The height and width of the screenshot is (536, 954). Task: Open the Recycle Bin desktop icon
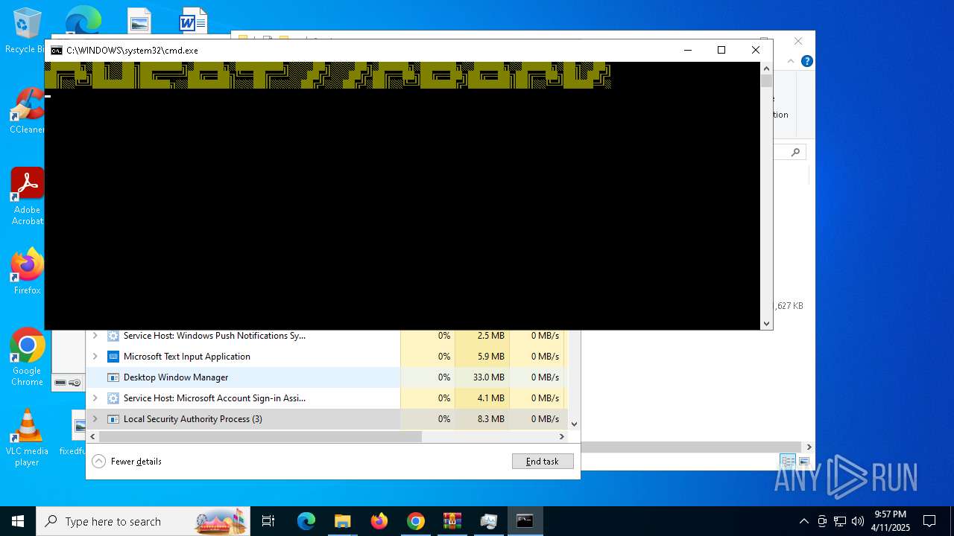tap(27, 30)
